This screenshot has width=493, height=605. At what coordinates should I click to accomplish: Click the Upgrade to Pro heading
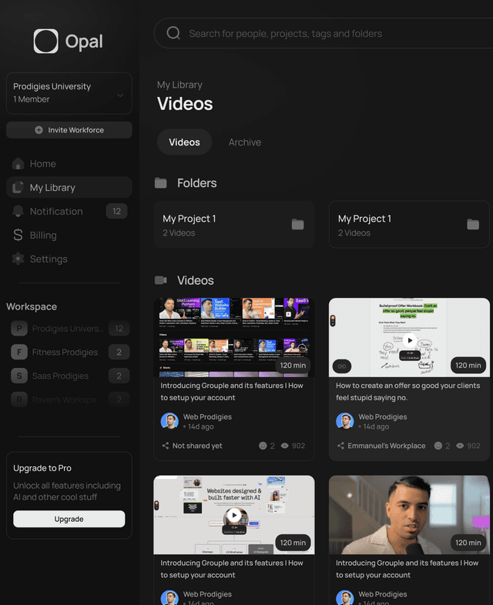click(x=42, y=468)
